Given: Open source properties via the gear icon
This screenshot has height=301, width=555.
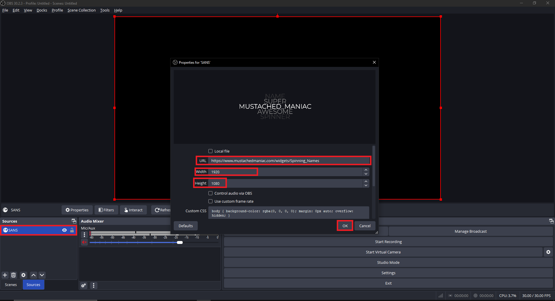Looking at the screenshot, I should 23,275.
